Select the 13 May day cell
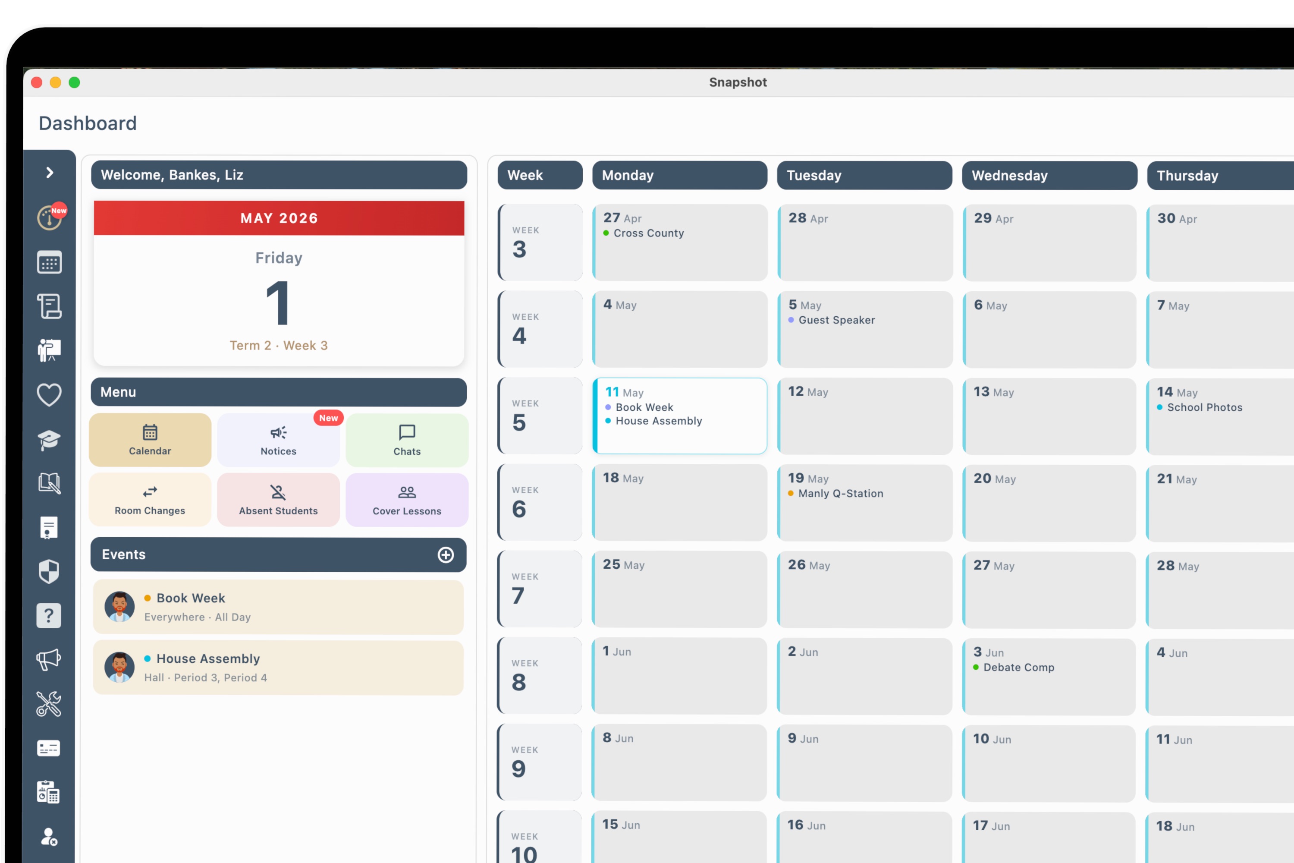The height and width of the screenshot is (863, 1294). (x=1050, y=416)
